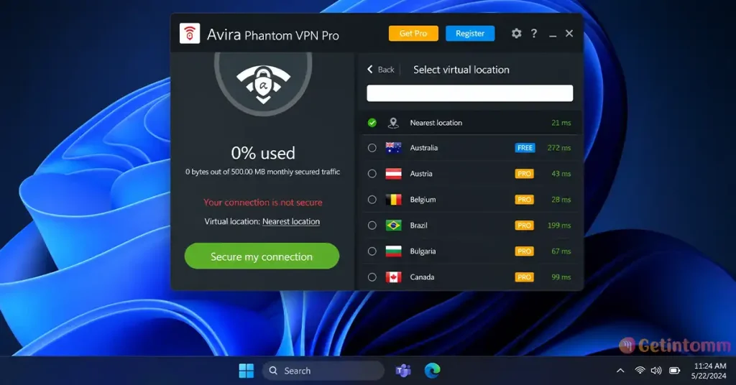736x385 pixels.
Task: Click the volume speaker tray icon
Action: (x=656, y=371)
